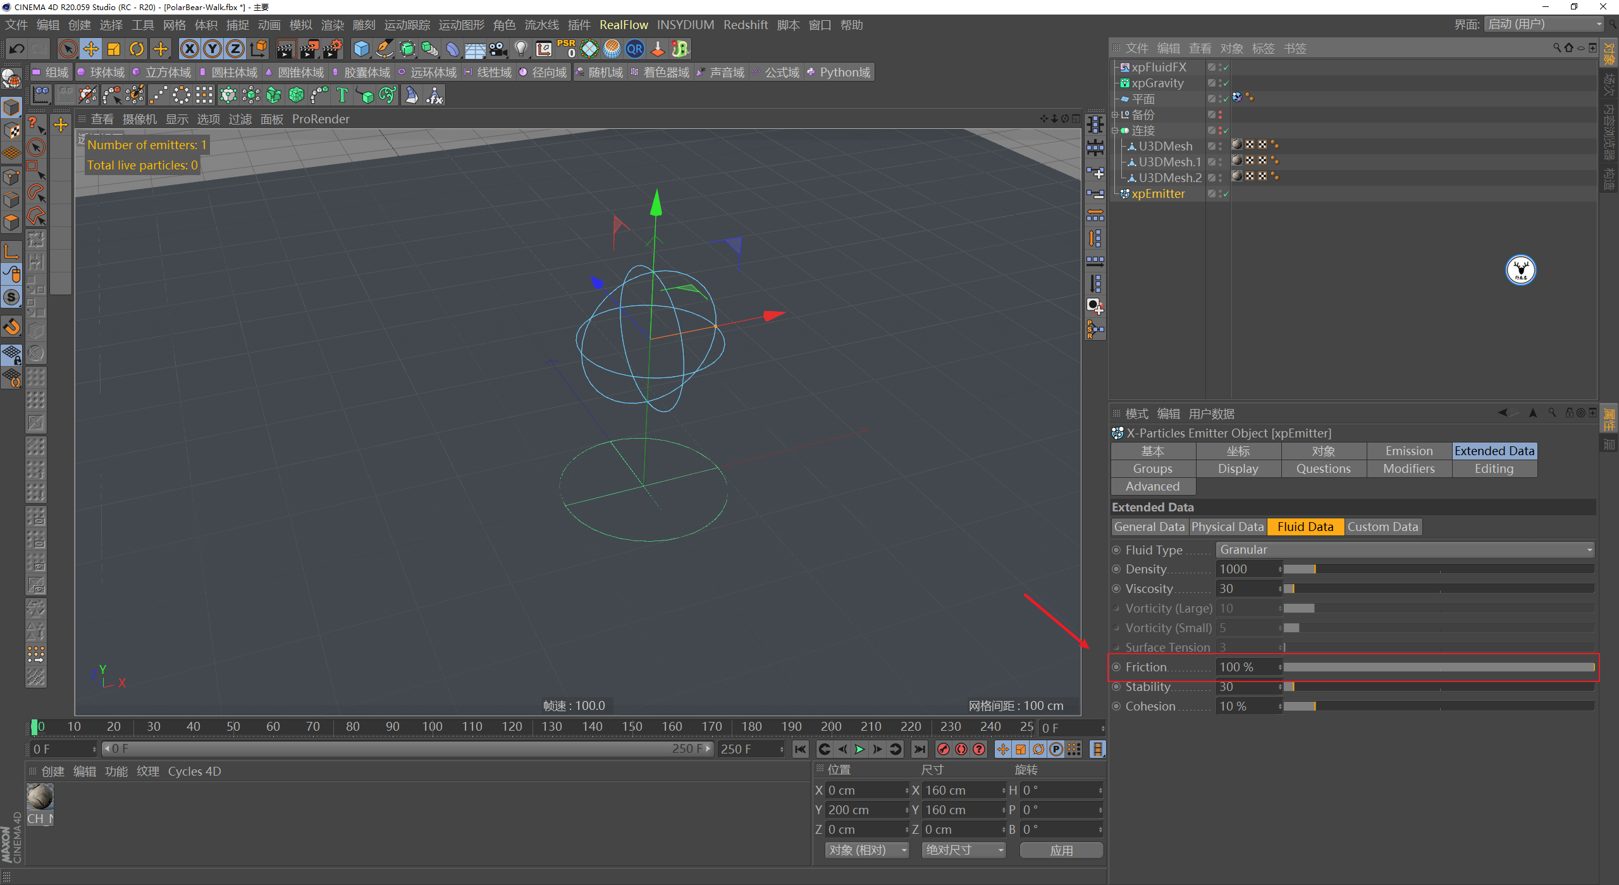The height and width of the screenshot is (885, 1619).
Task: Click frame input field at timeline start
Action: pyautogui.click(x=61, y=748)
